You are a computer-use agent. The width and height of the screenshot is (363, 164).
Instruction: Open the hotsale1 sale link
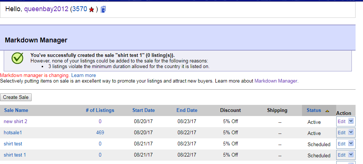coord(13,132)
